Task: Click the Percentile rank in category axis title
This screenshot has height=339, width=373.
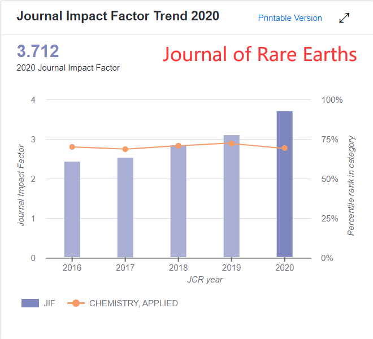Action: 351,186
